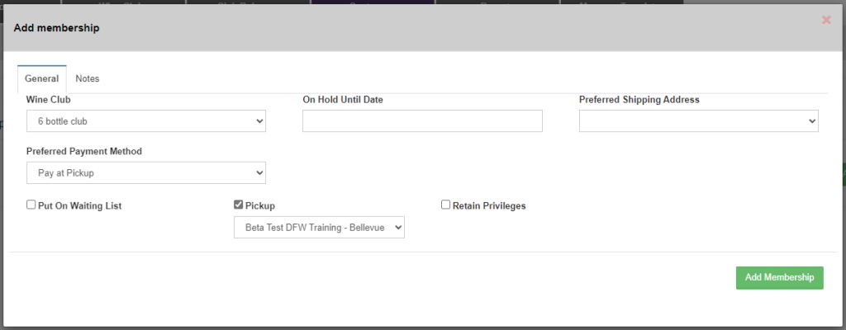
Task: Click the Preferred Shipping Address label
Action: click(639, 100)
